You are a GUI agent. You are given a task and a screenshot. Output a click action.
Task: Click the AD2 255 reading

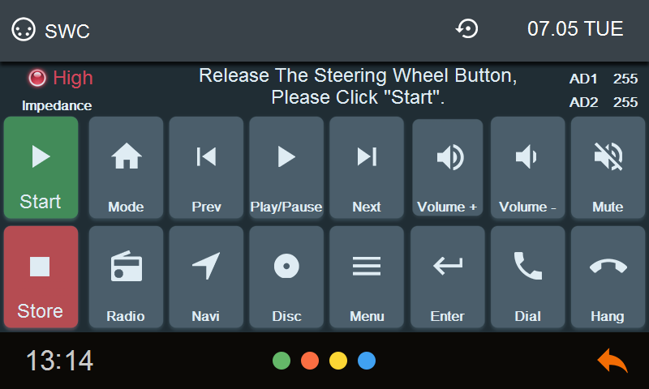[604, 102]
